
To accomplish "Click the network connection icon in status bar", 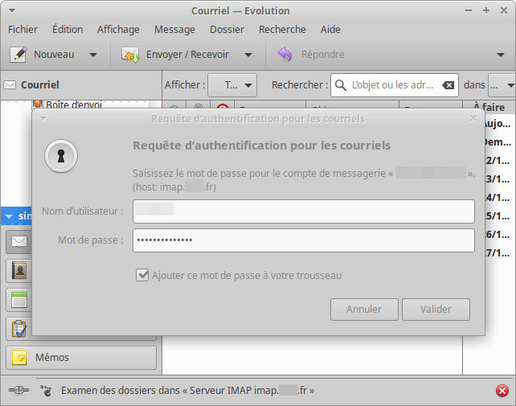I will tap(18, 391).
